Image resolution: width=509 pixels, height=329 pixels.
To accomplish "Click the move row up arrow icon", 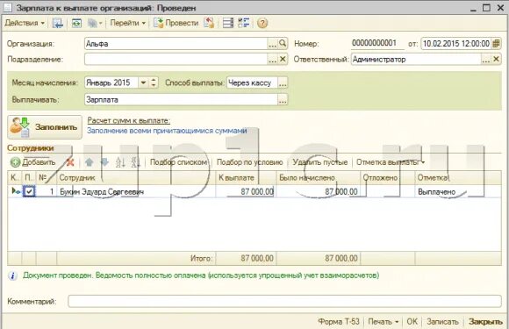I will (x=90, y=162).
